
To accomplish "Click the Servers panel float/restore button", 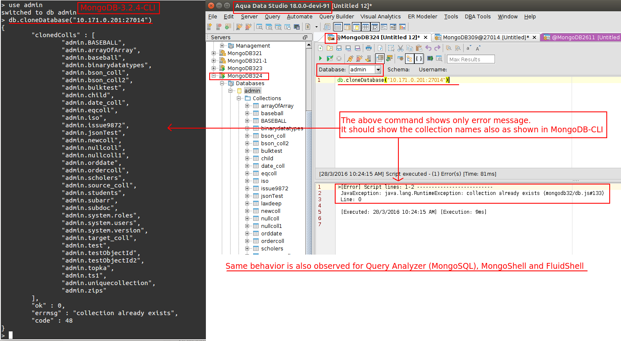I will coord(305,38).
